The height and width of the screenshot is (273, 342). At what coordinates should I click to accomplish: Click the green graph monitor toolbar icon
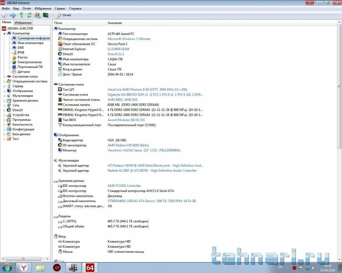[x=46, y=15]
